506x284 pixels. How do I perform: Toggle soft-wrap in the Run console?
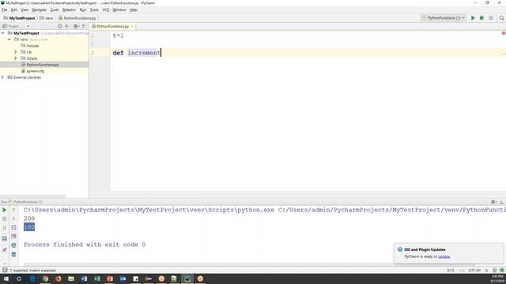[13, 227]
